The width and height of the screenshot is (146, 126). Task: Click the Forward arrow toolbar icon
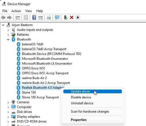coord(9,17)
